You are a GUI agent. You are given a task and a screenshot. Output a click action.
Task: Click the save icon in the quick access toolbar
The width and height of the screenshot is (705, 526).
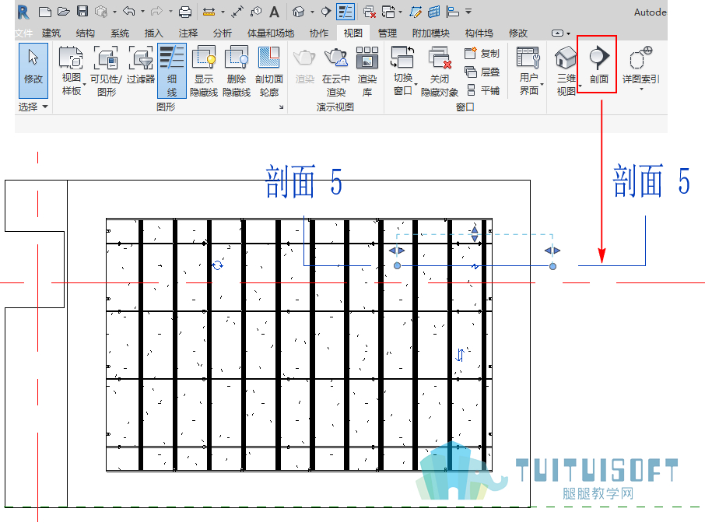tap(82, 11)
